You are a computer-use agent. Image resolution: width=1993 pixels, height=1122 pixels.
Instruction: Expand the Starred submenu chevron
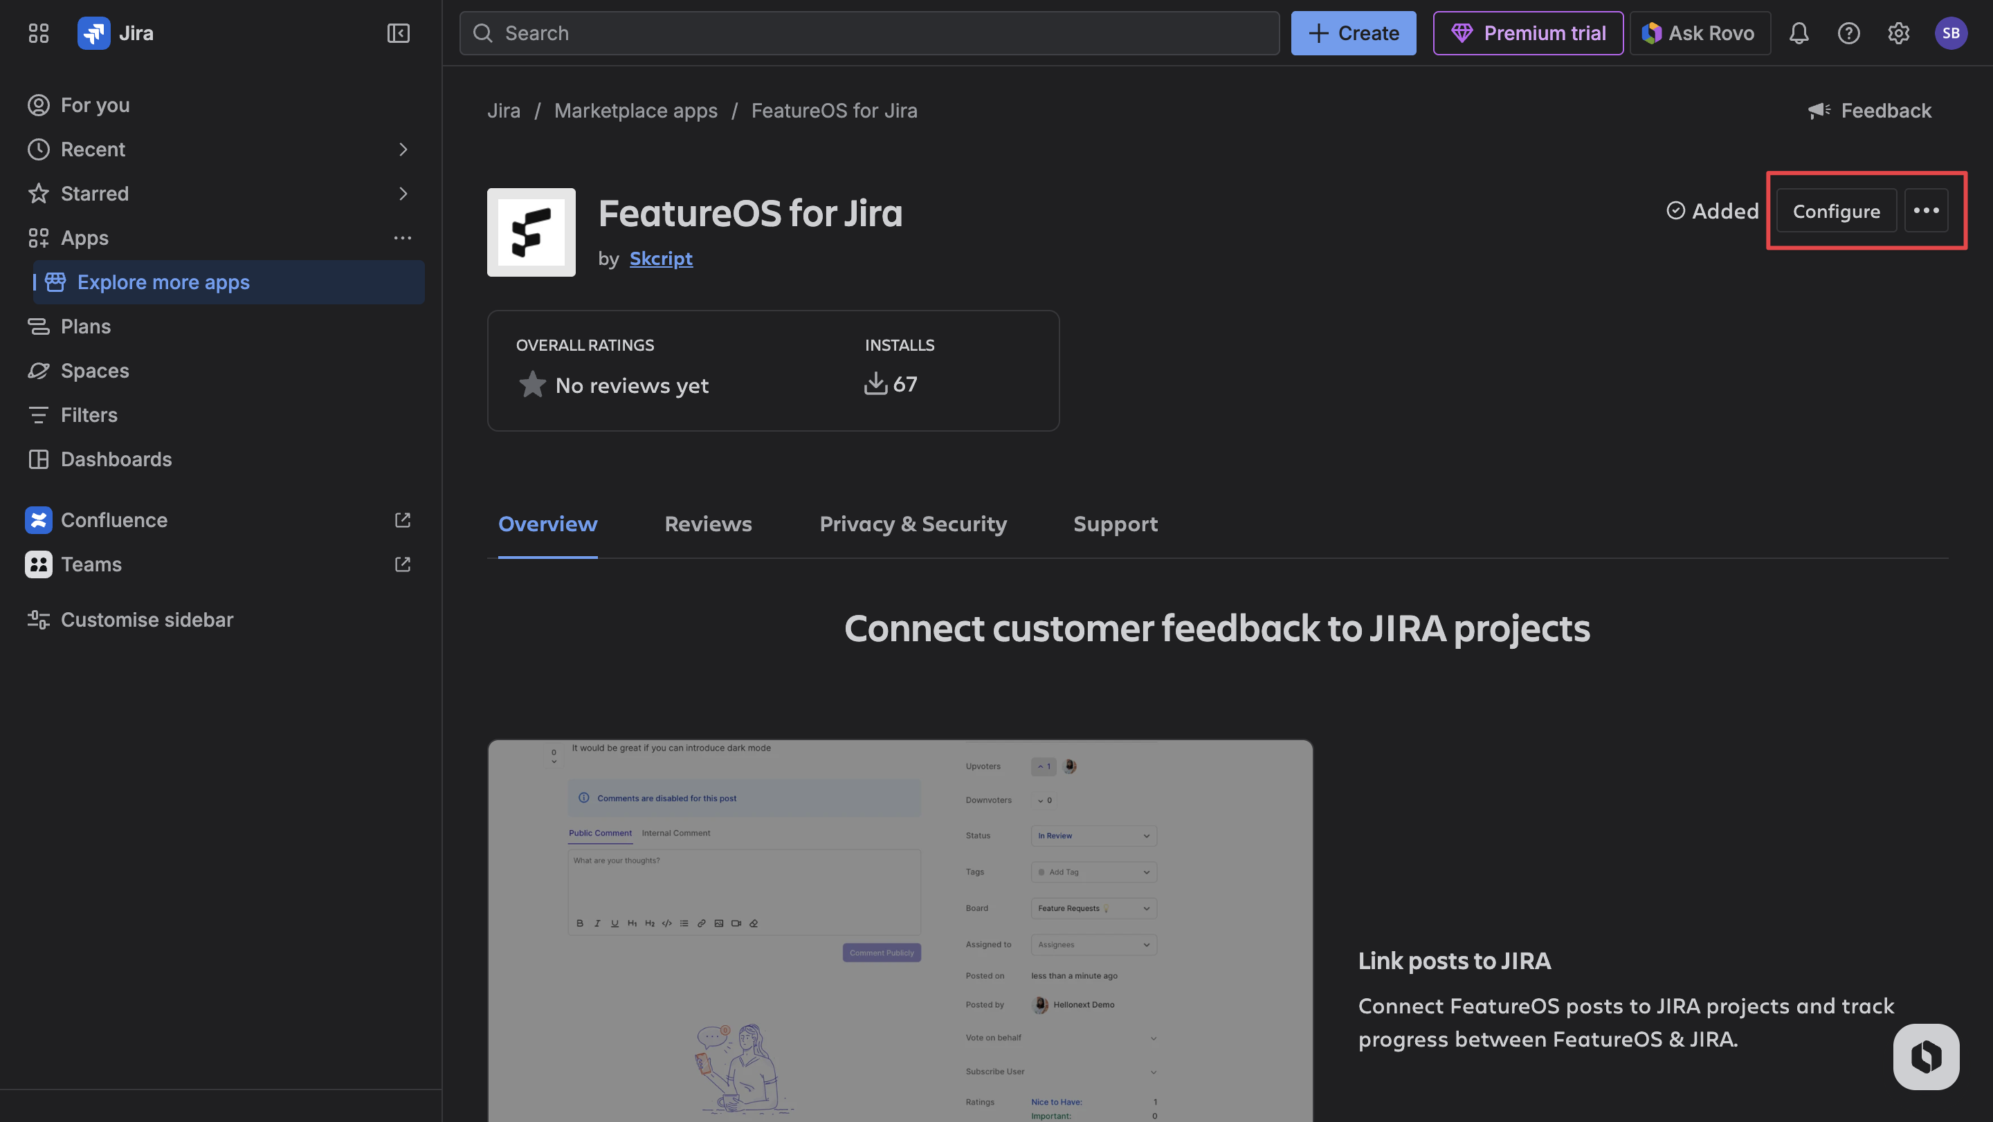402,193
